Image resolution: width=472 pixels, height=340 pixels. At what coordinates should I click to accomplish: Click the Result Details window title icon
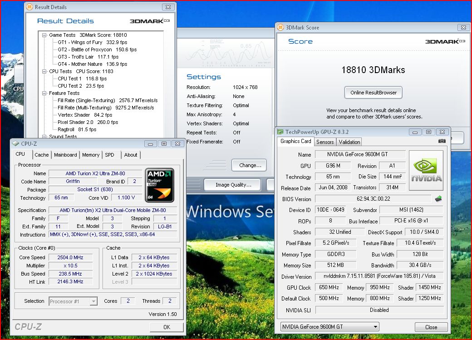(x=29, y=7)
